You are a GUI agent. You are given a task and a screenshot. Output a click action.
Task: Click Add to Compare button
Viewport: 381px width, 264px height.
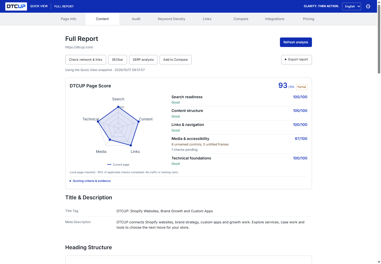point(175,60)
